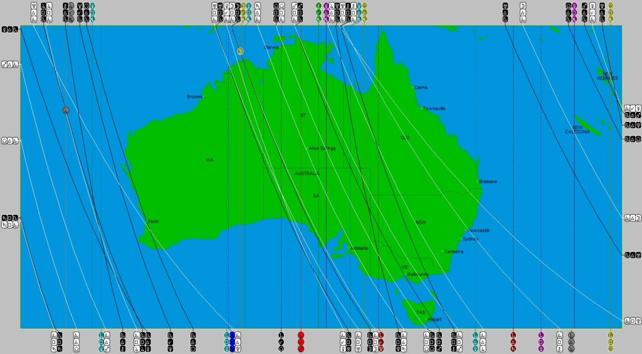Click the yellow Moon marker near Darwin
Image resolution: width=642 pixels, height=354 pixels.
click(240, 51)
